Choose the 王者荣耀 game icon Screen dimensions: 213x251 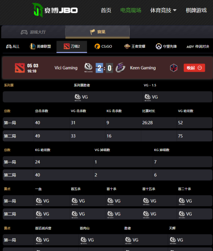tap(127, 47)
